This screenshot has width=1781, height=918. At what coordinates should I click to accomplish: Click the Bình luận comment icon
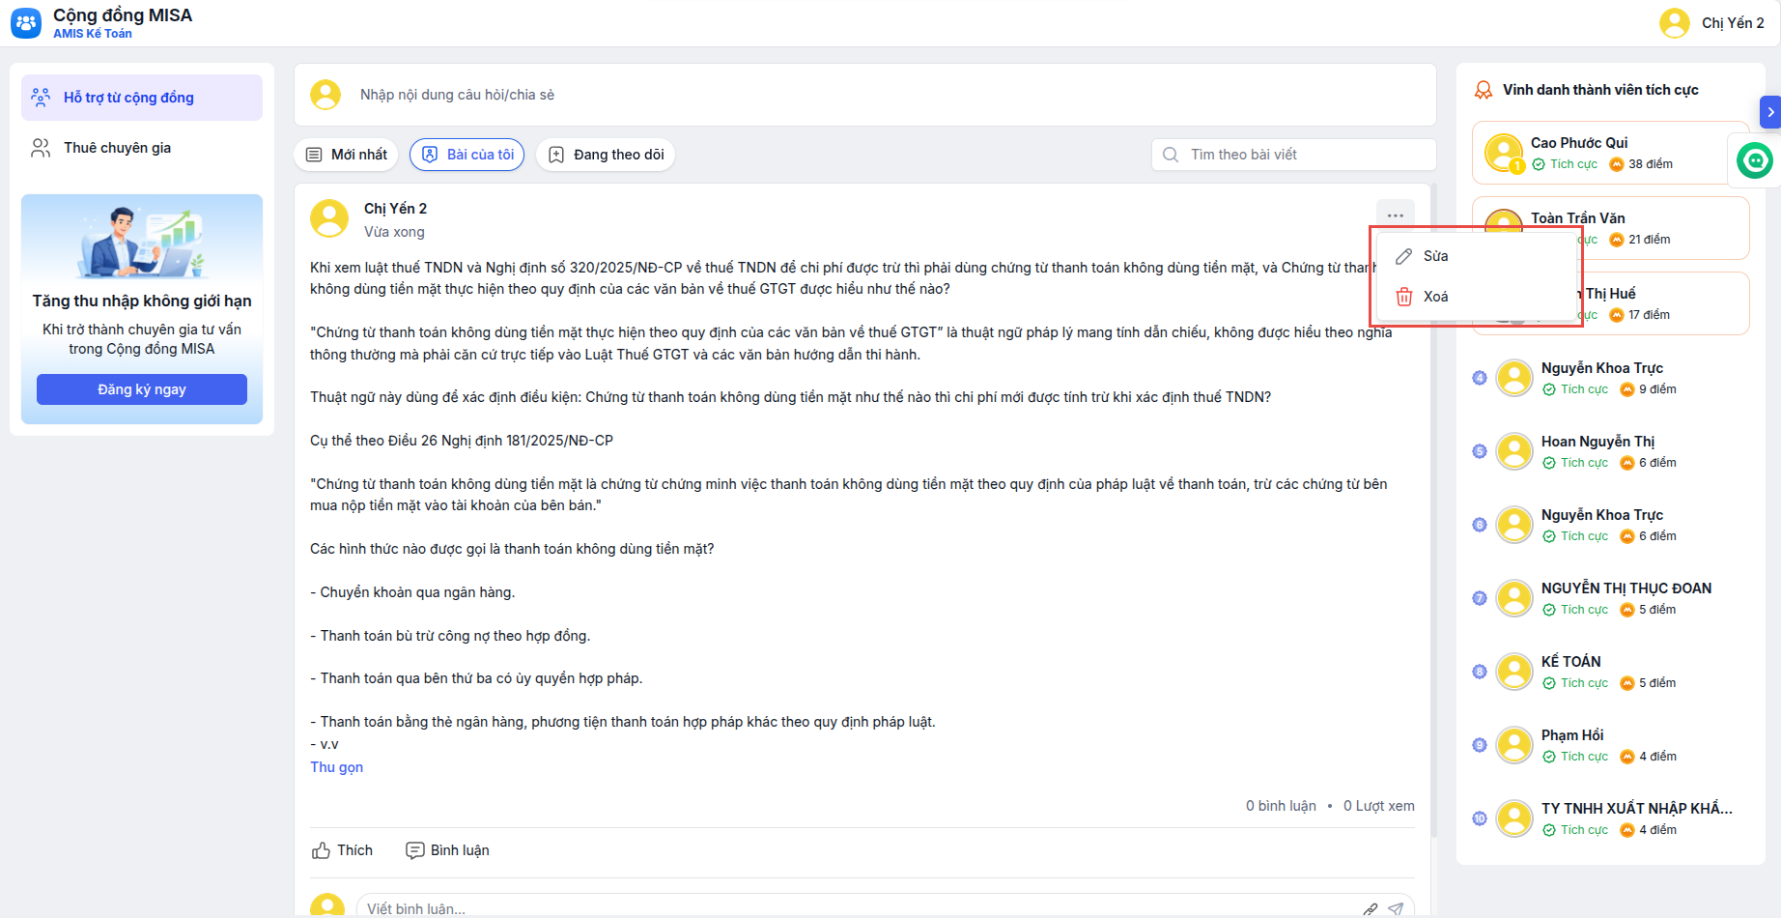click(x=415, y=850)
